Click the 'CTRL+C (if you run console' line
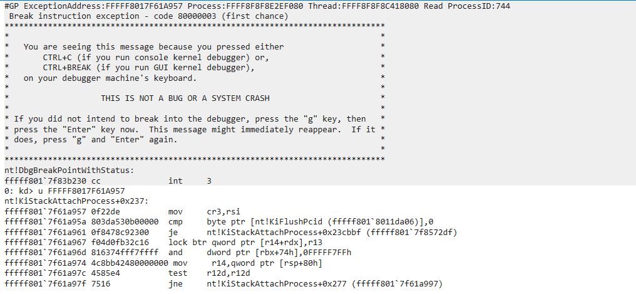Image resolution: width=636 pixels, height=294 pixels. [156, 57]
